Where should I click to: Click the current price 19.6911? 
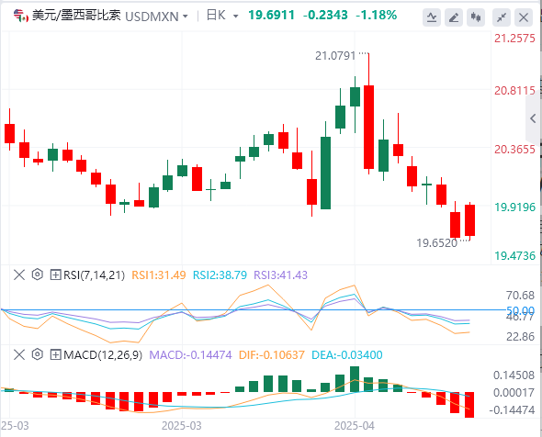271,16
